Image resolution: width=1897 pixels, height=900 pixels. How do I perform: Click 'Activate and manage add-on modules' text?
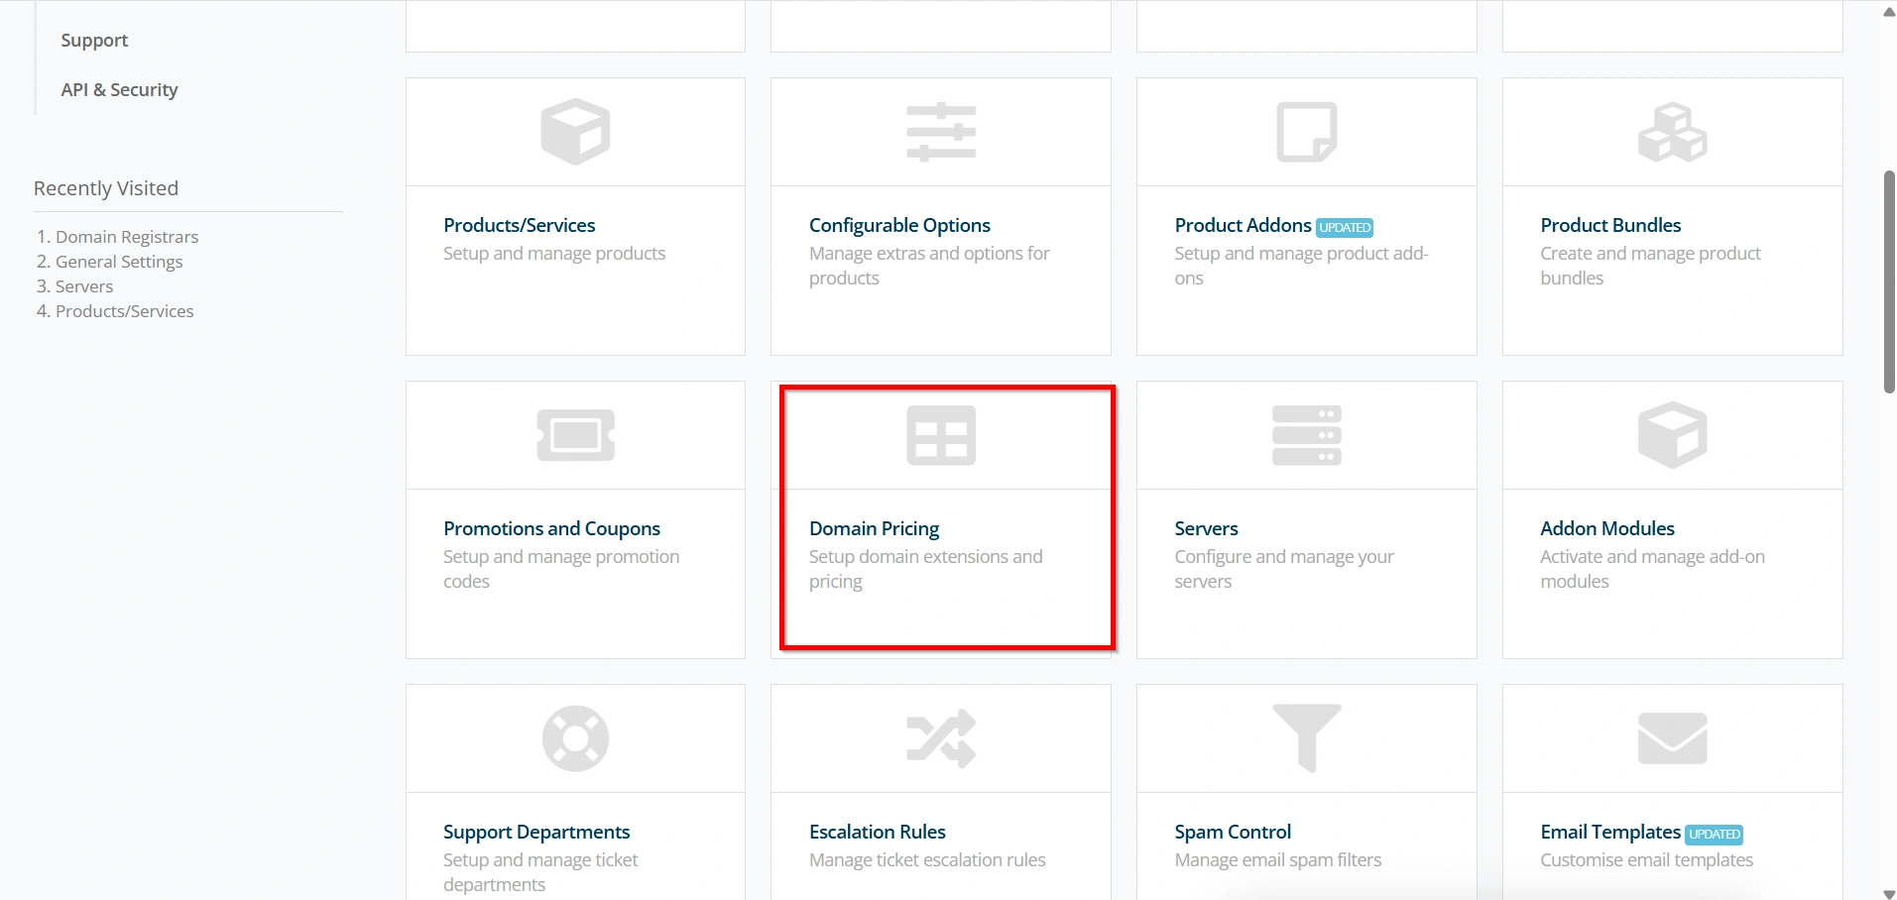[1652, 569]
